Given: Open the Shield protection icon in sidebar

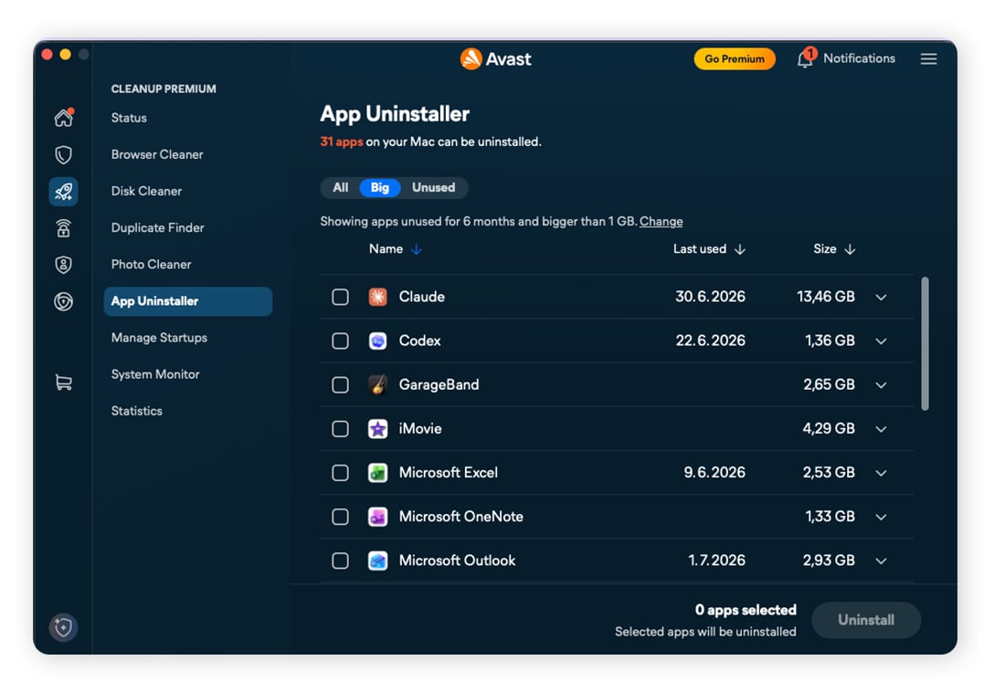Looking at the screenshot, I should click(63, 155).
